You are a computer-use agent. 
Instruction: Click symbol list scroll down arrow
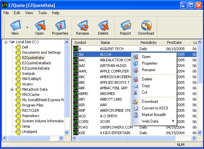point(199,133)
